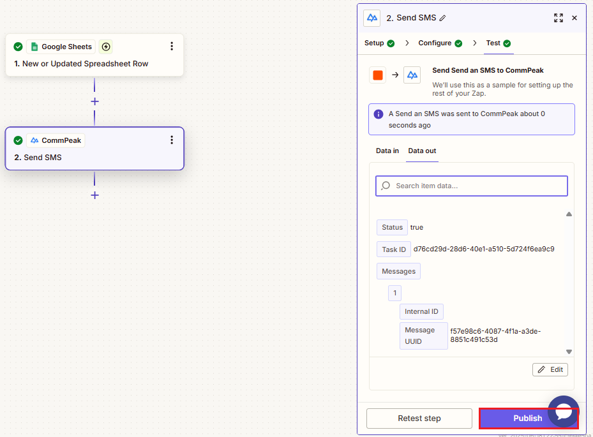The width and height of the screenshot is (593, 437).
Task: Select the Message UUID field label
Action: click(x=424, y=336)
